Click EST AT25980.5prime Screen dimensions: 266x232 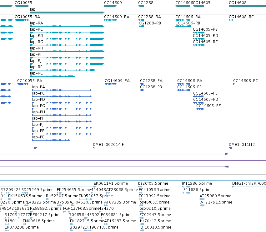(x=215, y=196)
